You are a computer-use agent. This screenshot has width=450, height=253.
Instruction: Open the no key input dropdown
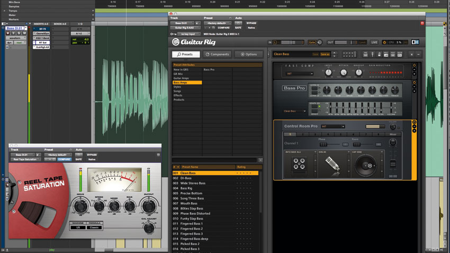coord(189,34)
